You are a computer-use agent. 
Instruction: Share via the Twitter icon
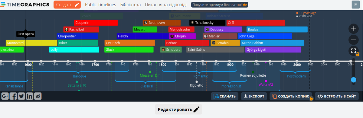21,96
